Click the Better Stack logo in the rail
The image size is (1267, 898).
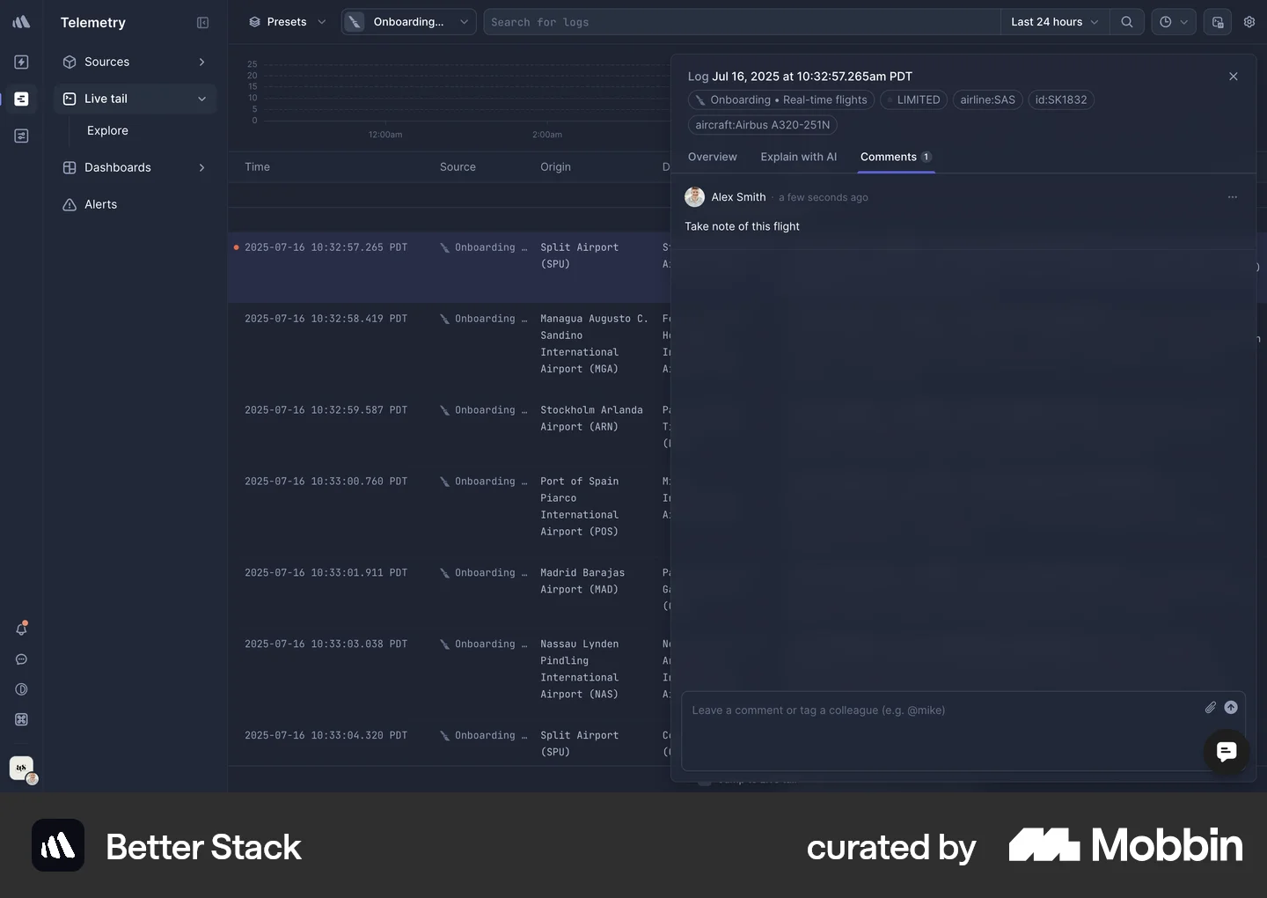coord(21,22)
